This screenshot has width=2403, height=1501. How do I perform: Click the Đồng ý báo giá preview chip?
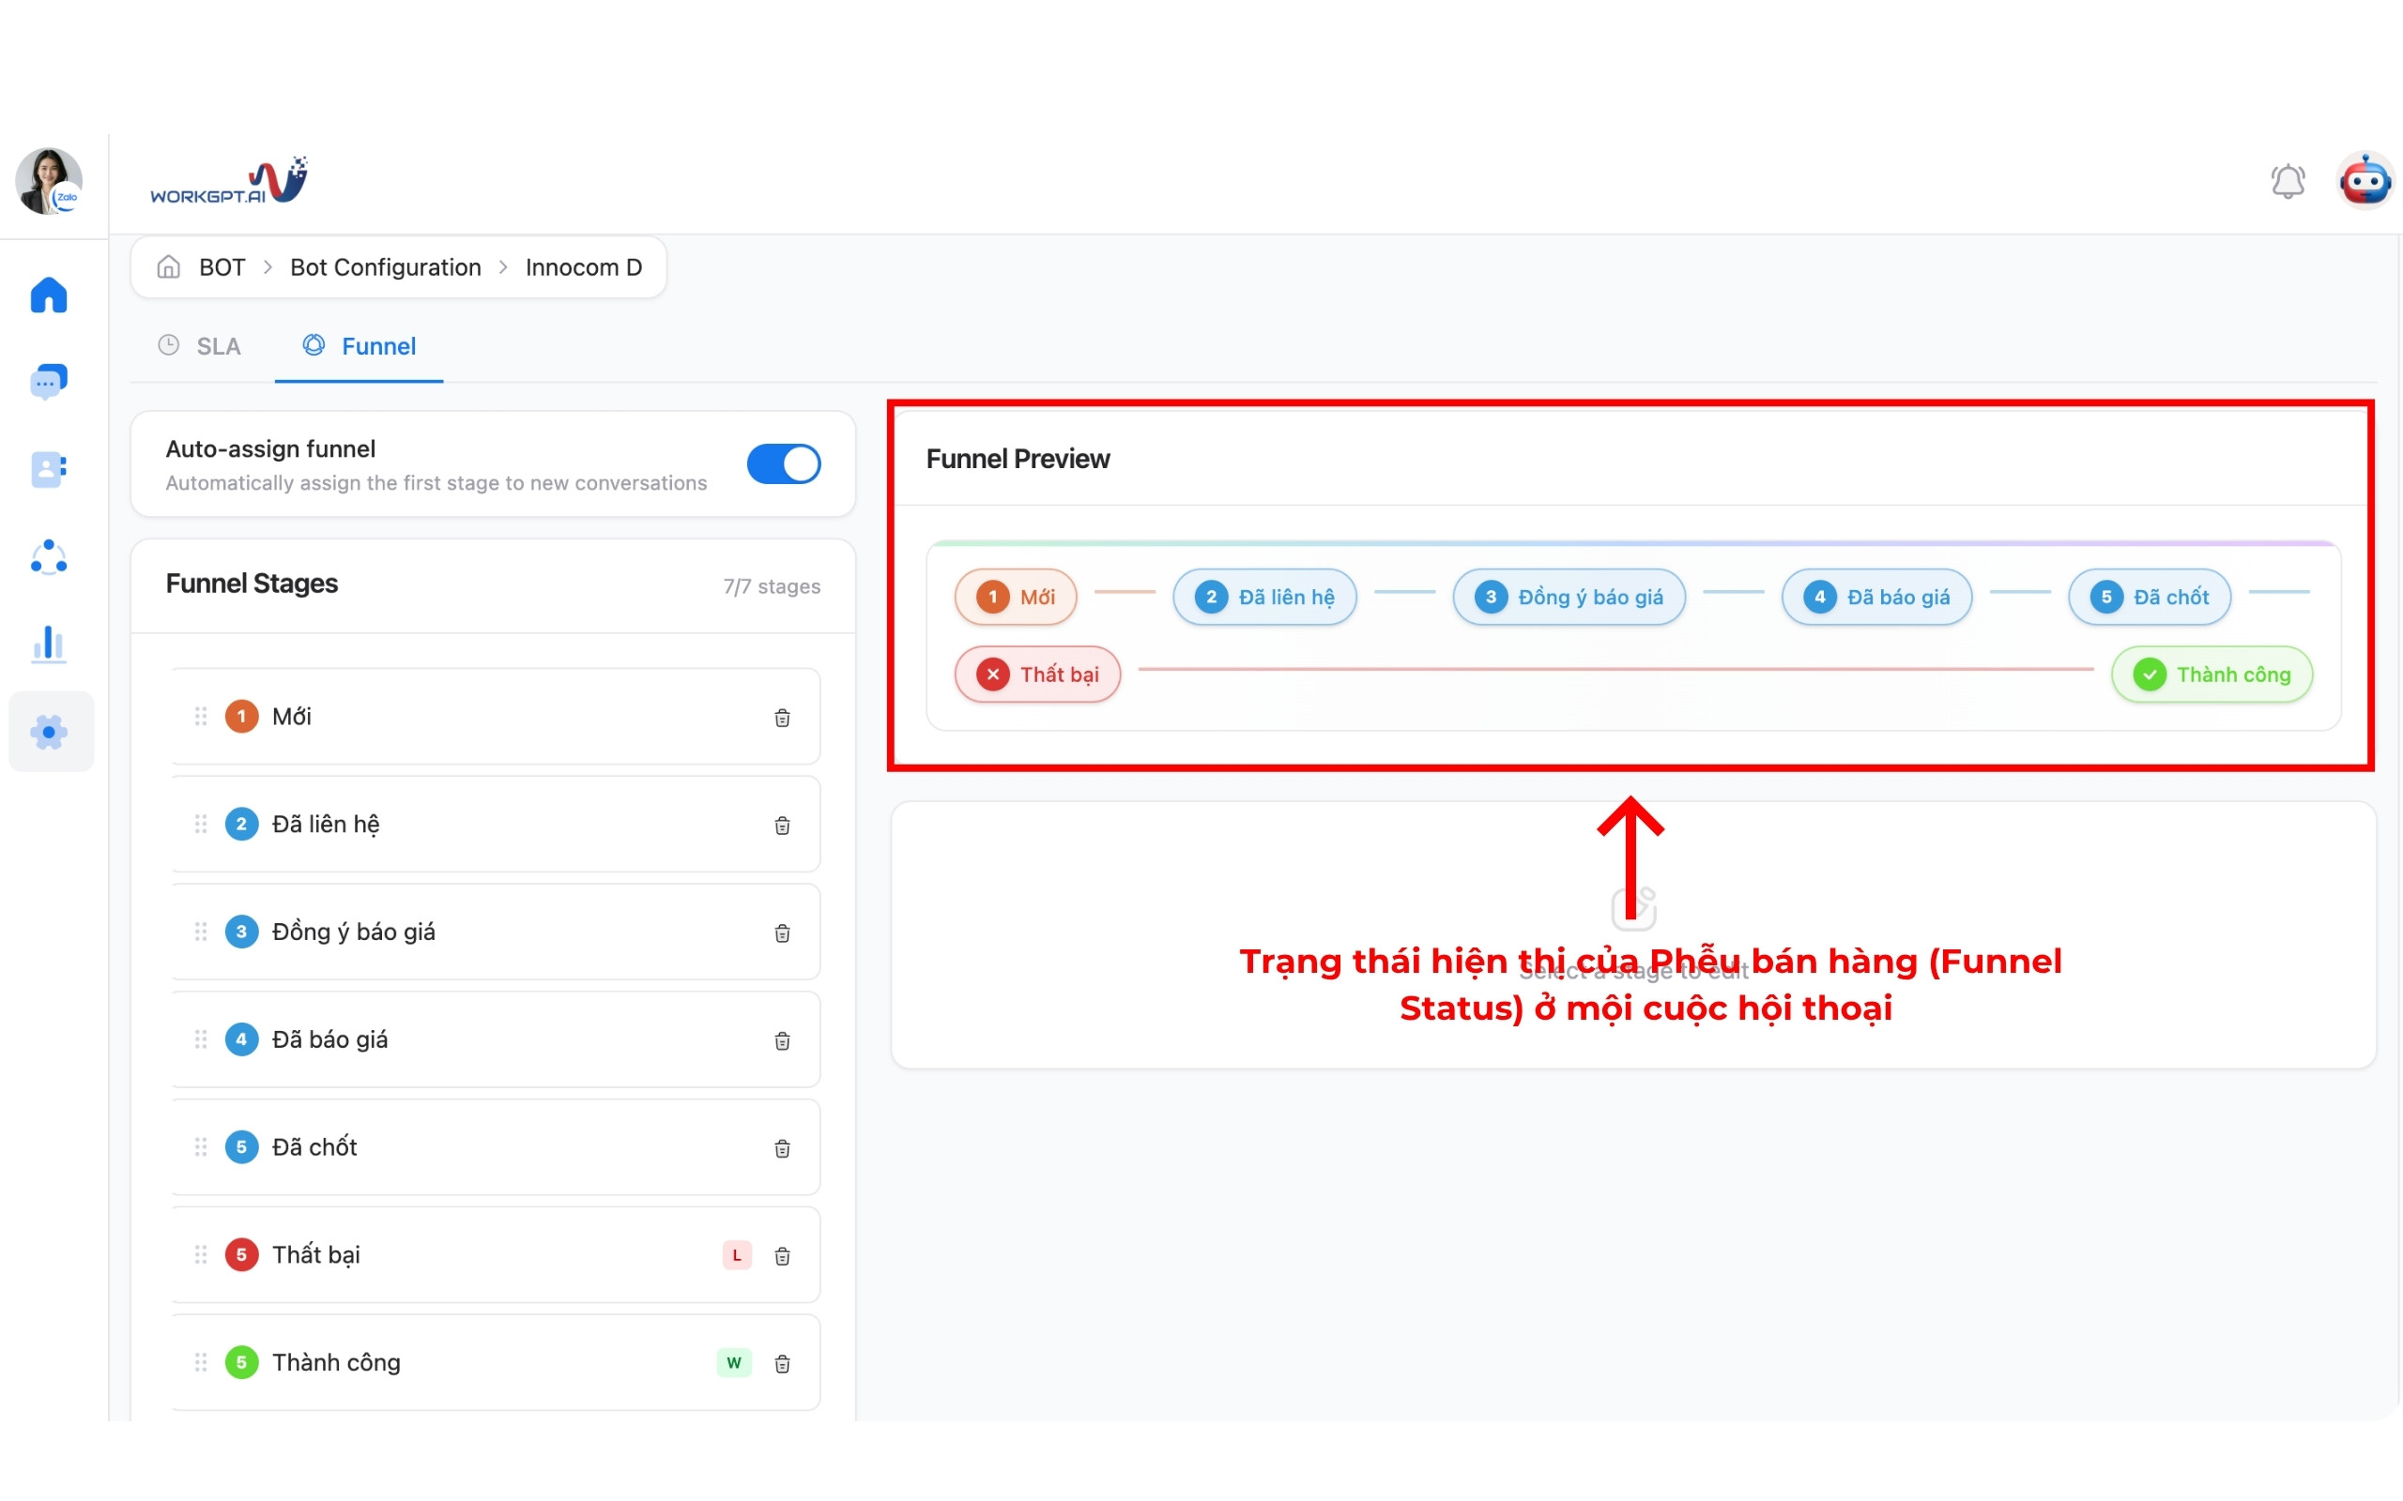[1569, 597]
